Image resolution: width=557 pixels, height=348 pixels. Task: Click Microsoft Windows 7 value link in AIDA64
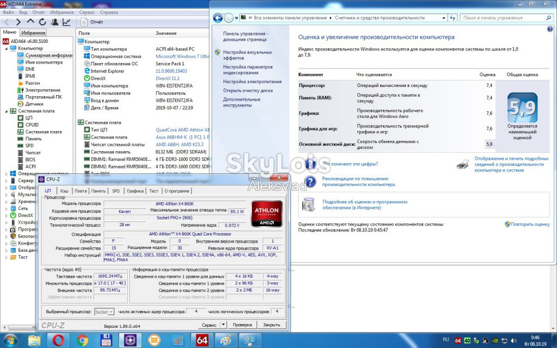coord(182,57)
